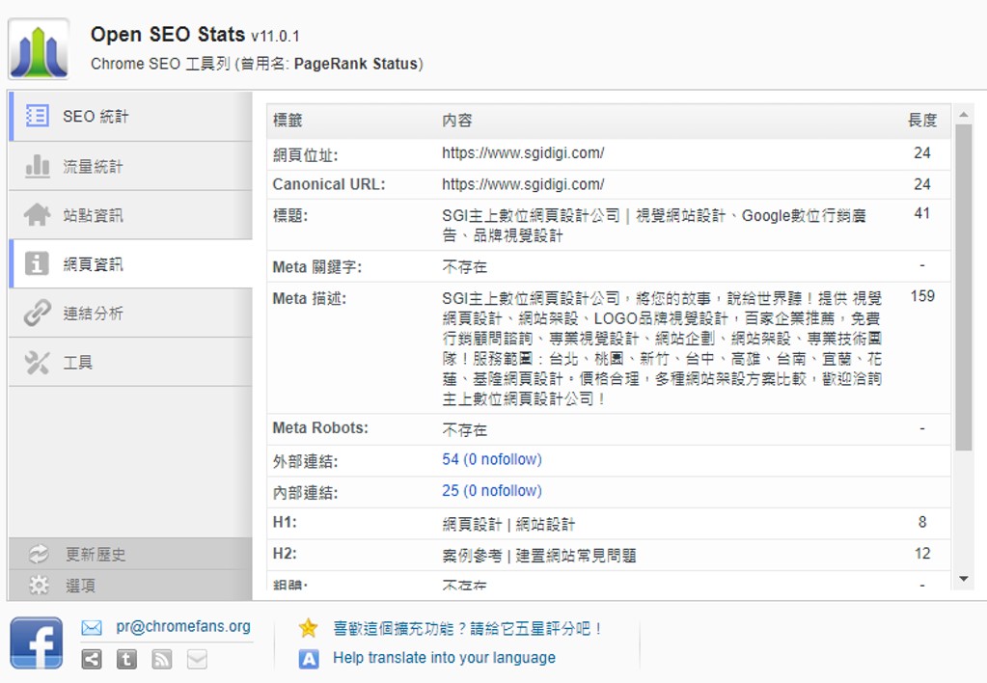Screen dimensions: 987x683
Task: Click the 內容 column header
Action: coord(457,121)
